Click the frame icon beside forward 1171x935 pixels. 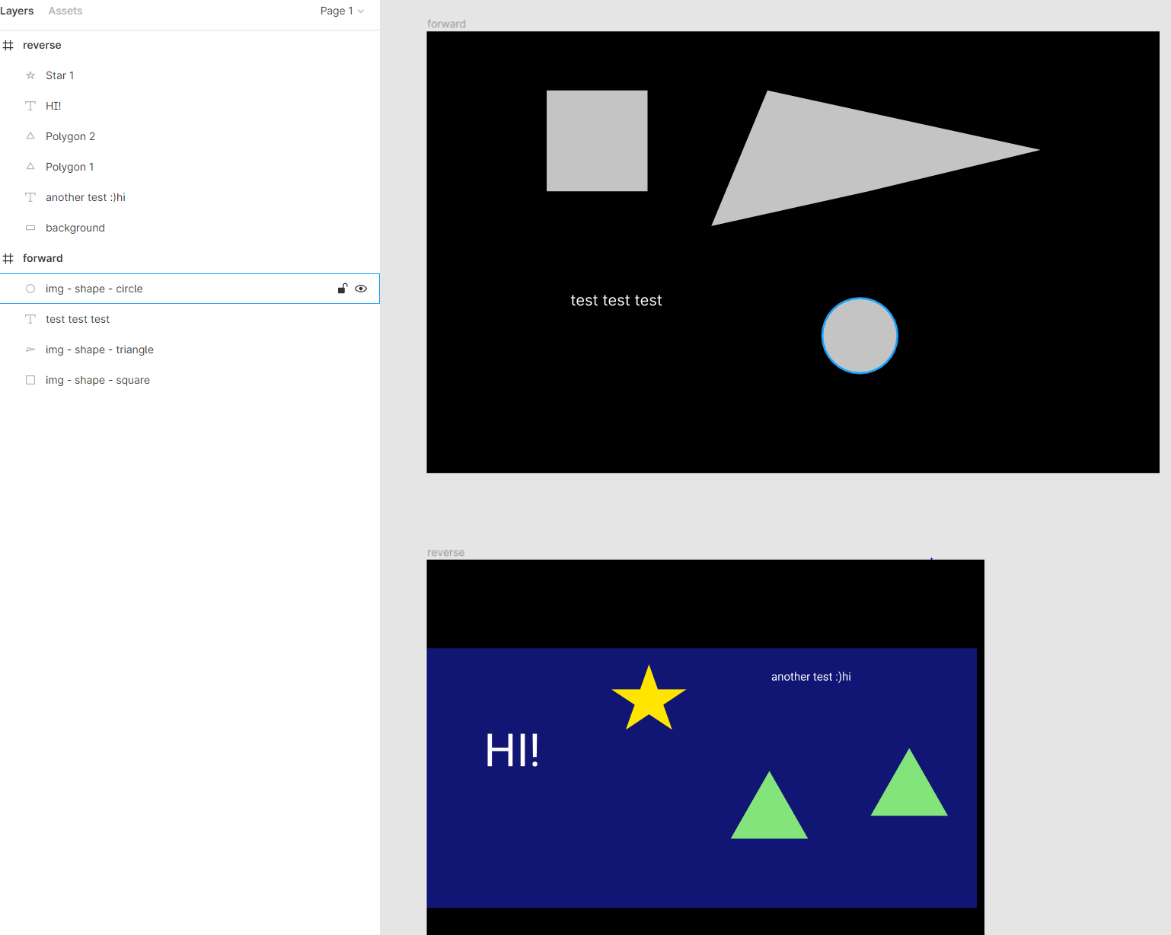click(x=9, y=258)
